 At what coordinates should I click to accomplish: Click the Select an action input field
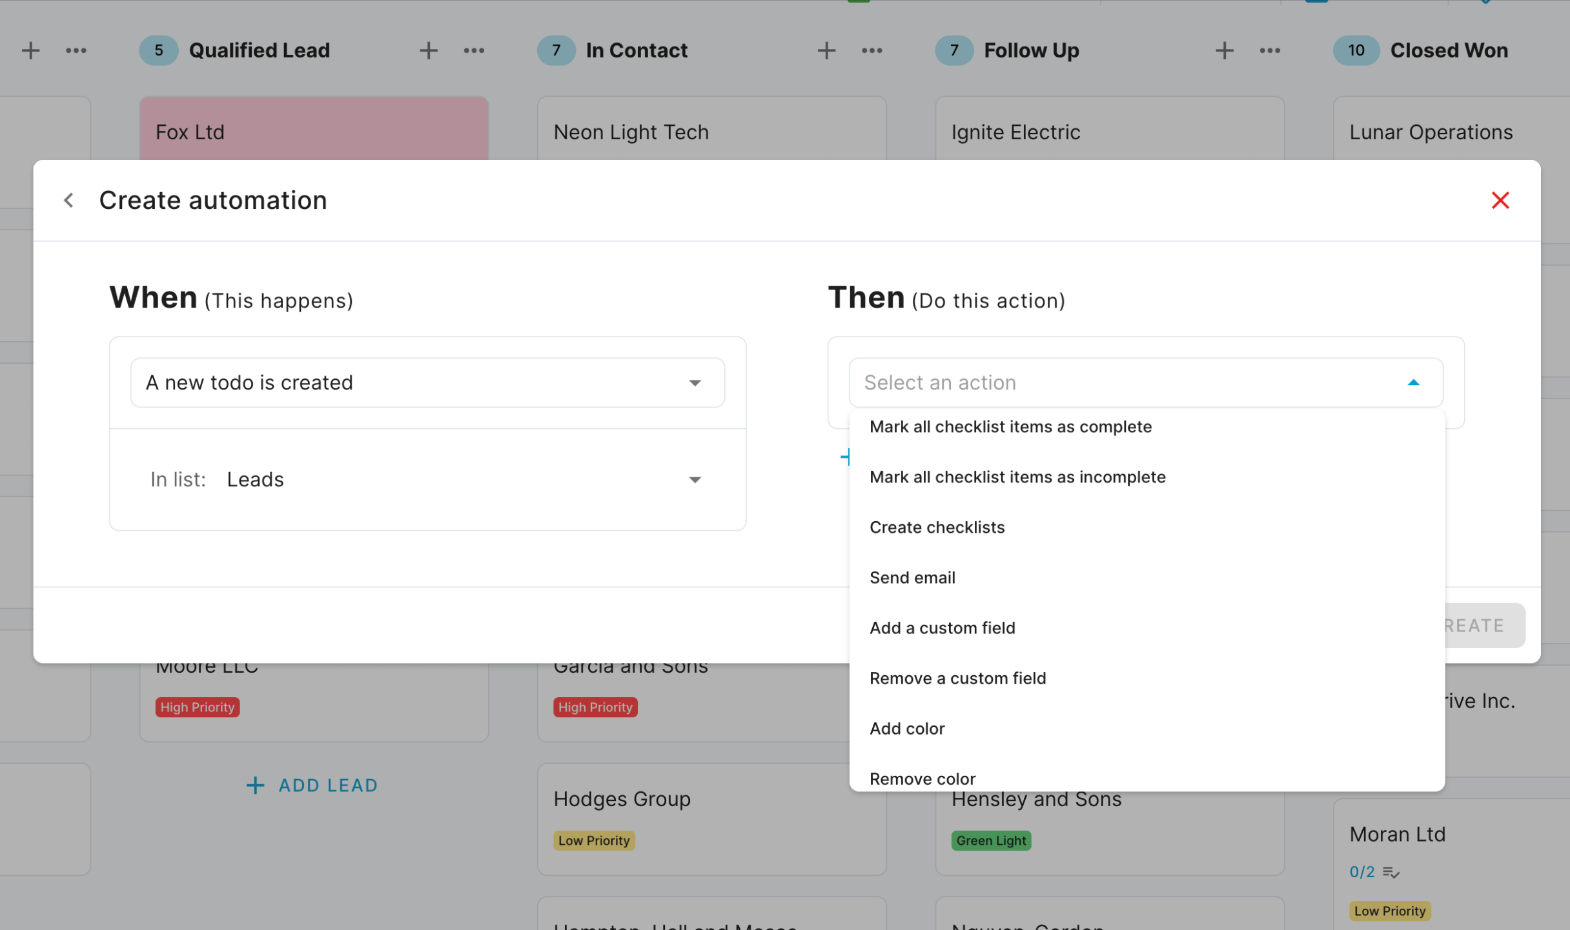pos(1146,382)
